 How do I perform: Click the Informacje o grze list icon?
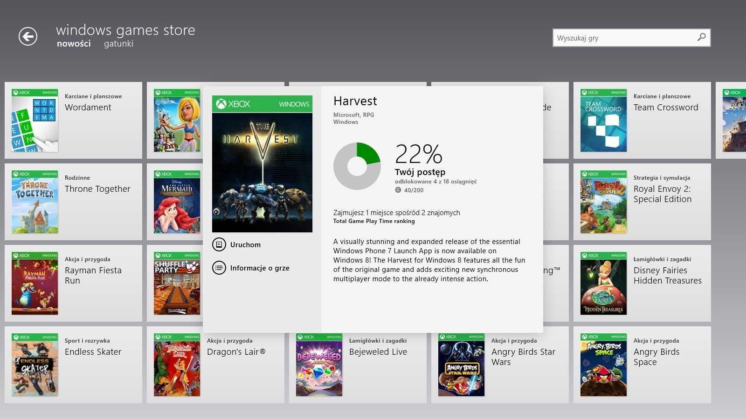(219, 268)
